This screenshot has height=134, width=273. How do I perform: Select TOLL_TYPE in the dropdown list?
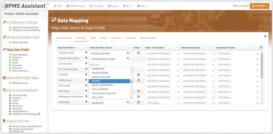(109, 97)
